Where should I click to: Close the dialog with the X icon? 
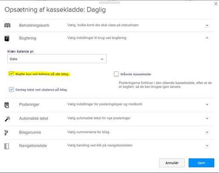tap(216, 4)
